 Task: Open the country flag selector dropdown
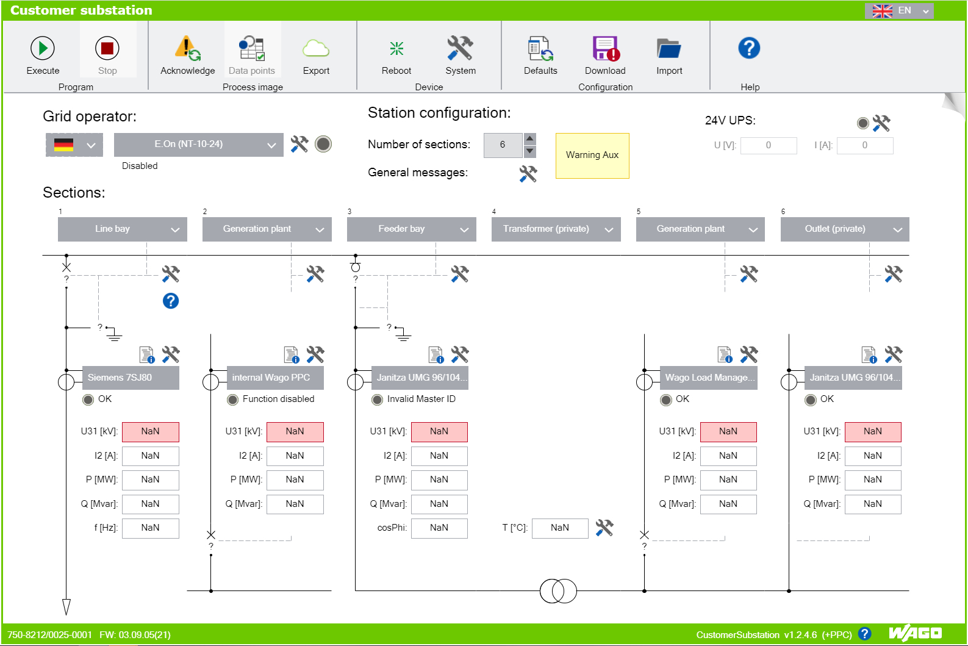click(x=74, y=145)
